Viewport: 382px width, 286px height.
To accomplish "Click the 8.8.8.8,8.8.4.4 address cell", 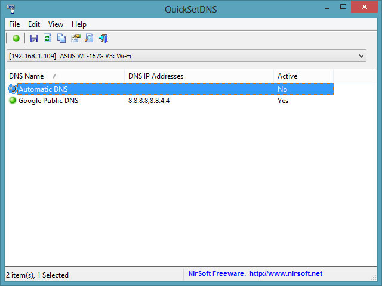I will 149,101.
